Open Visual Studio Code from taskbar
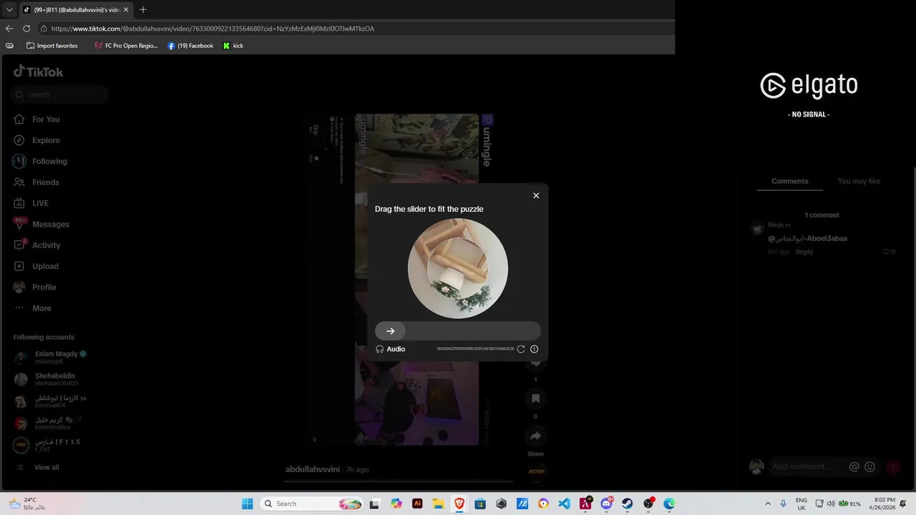This screenshot has width=916, height=515. coord(564,504)
